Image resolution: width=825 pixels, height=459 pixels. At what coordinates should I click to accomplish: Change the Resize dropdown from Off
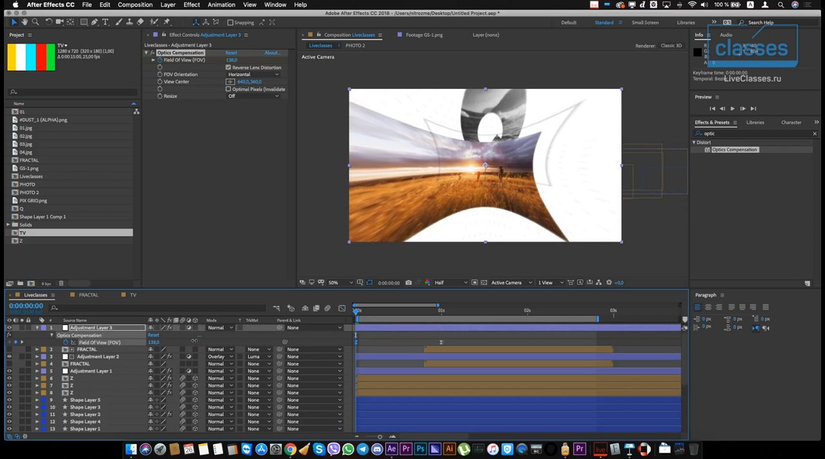[x=255, y=96]
